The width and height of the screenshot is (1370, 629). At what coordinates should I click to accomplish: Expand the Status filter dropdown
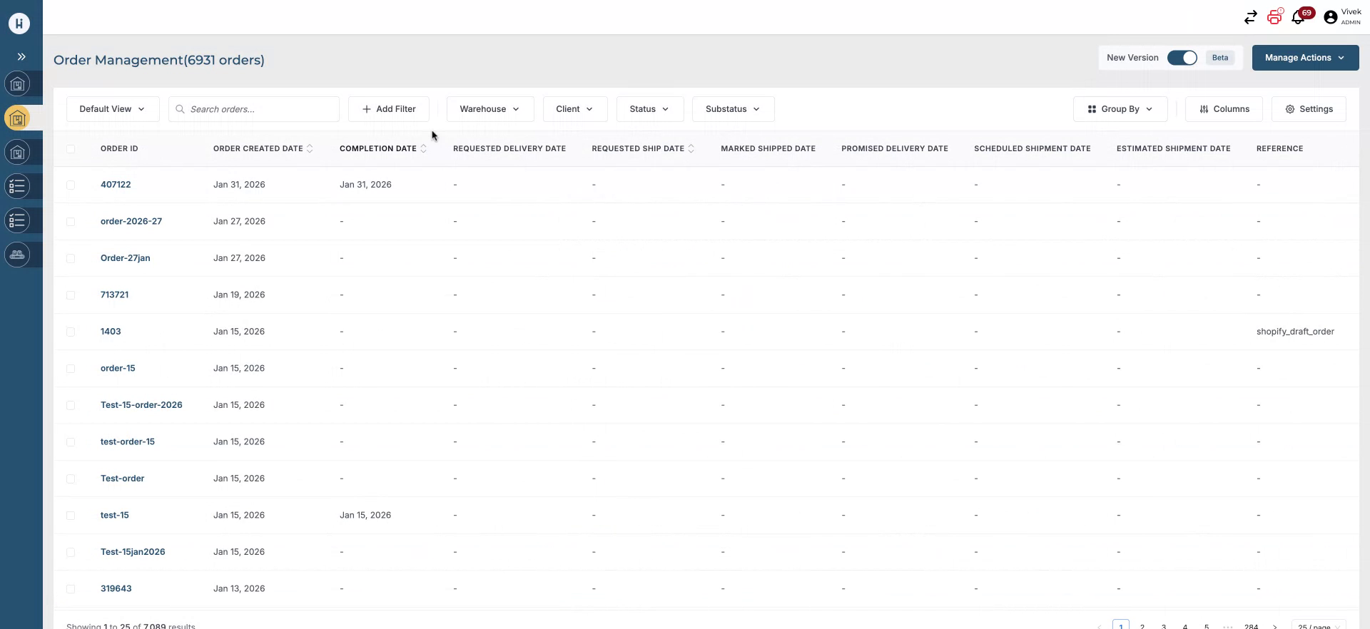pyautogui.click(x=649, y=109)
